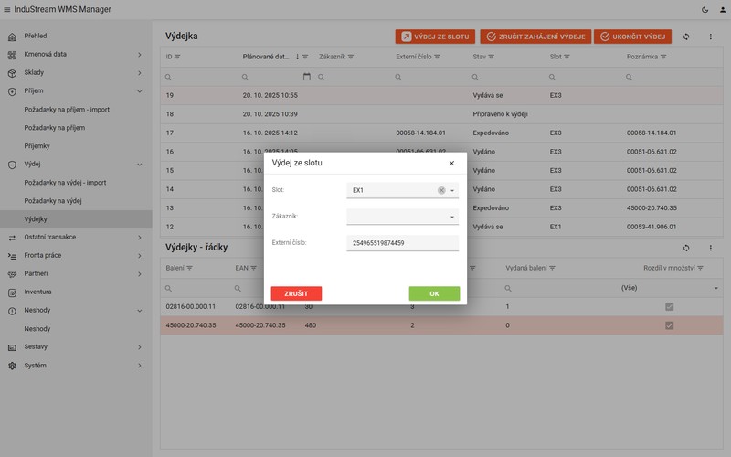This screenshot has width=731, height=457.
Task: Expand the Kmenová data menu
Action: pyautogui.click(x=76, y=55)
